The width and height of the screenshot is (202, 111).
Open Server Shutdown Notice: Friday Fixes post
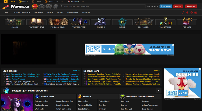click(x=23, y=84)
